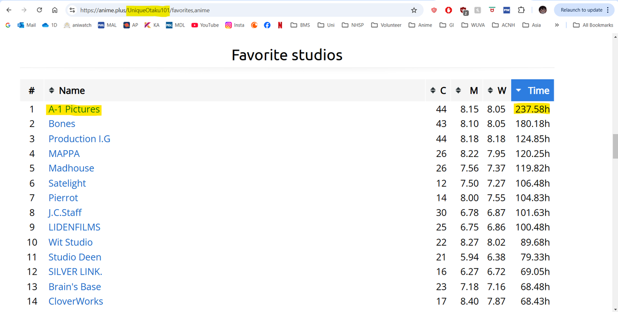Sort the table by M column
This screenshot has height=312, width=618.
click(467, 90)
